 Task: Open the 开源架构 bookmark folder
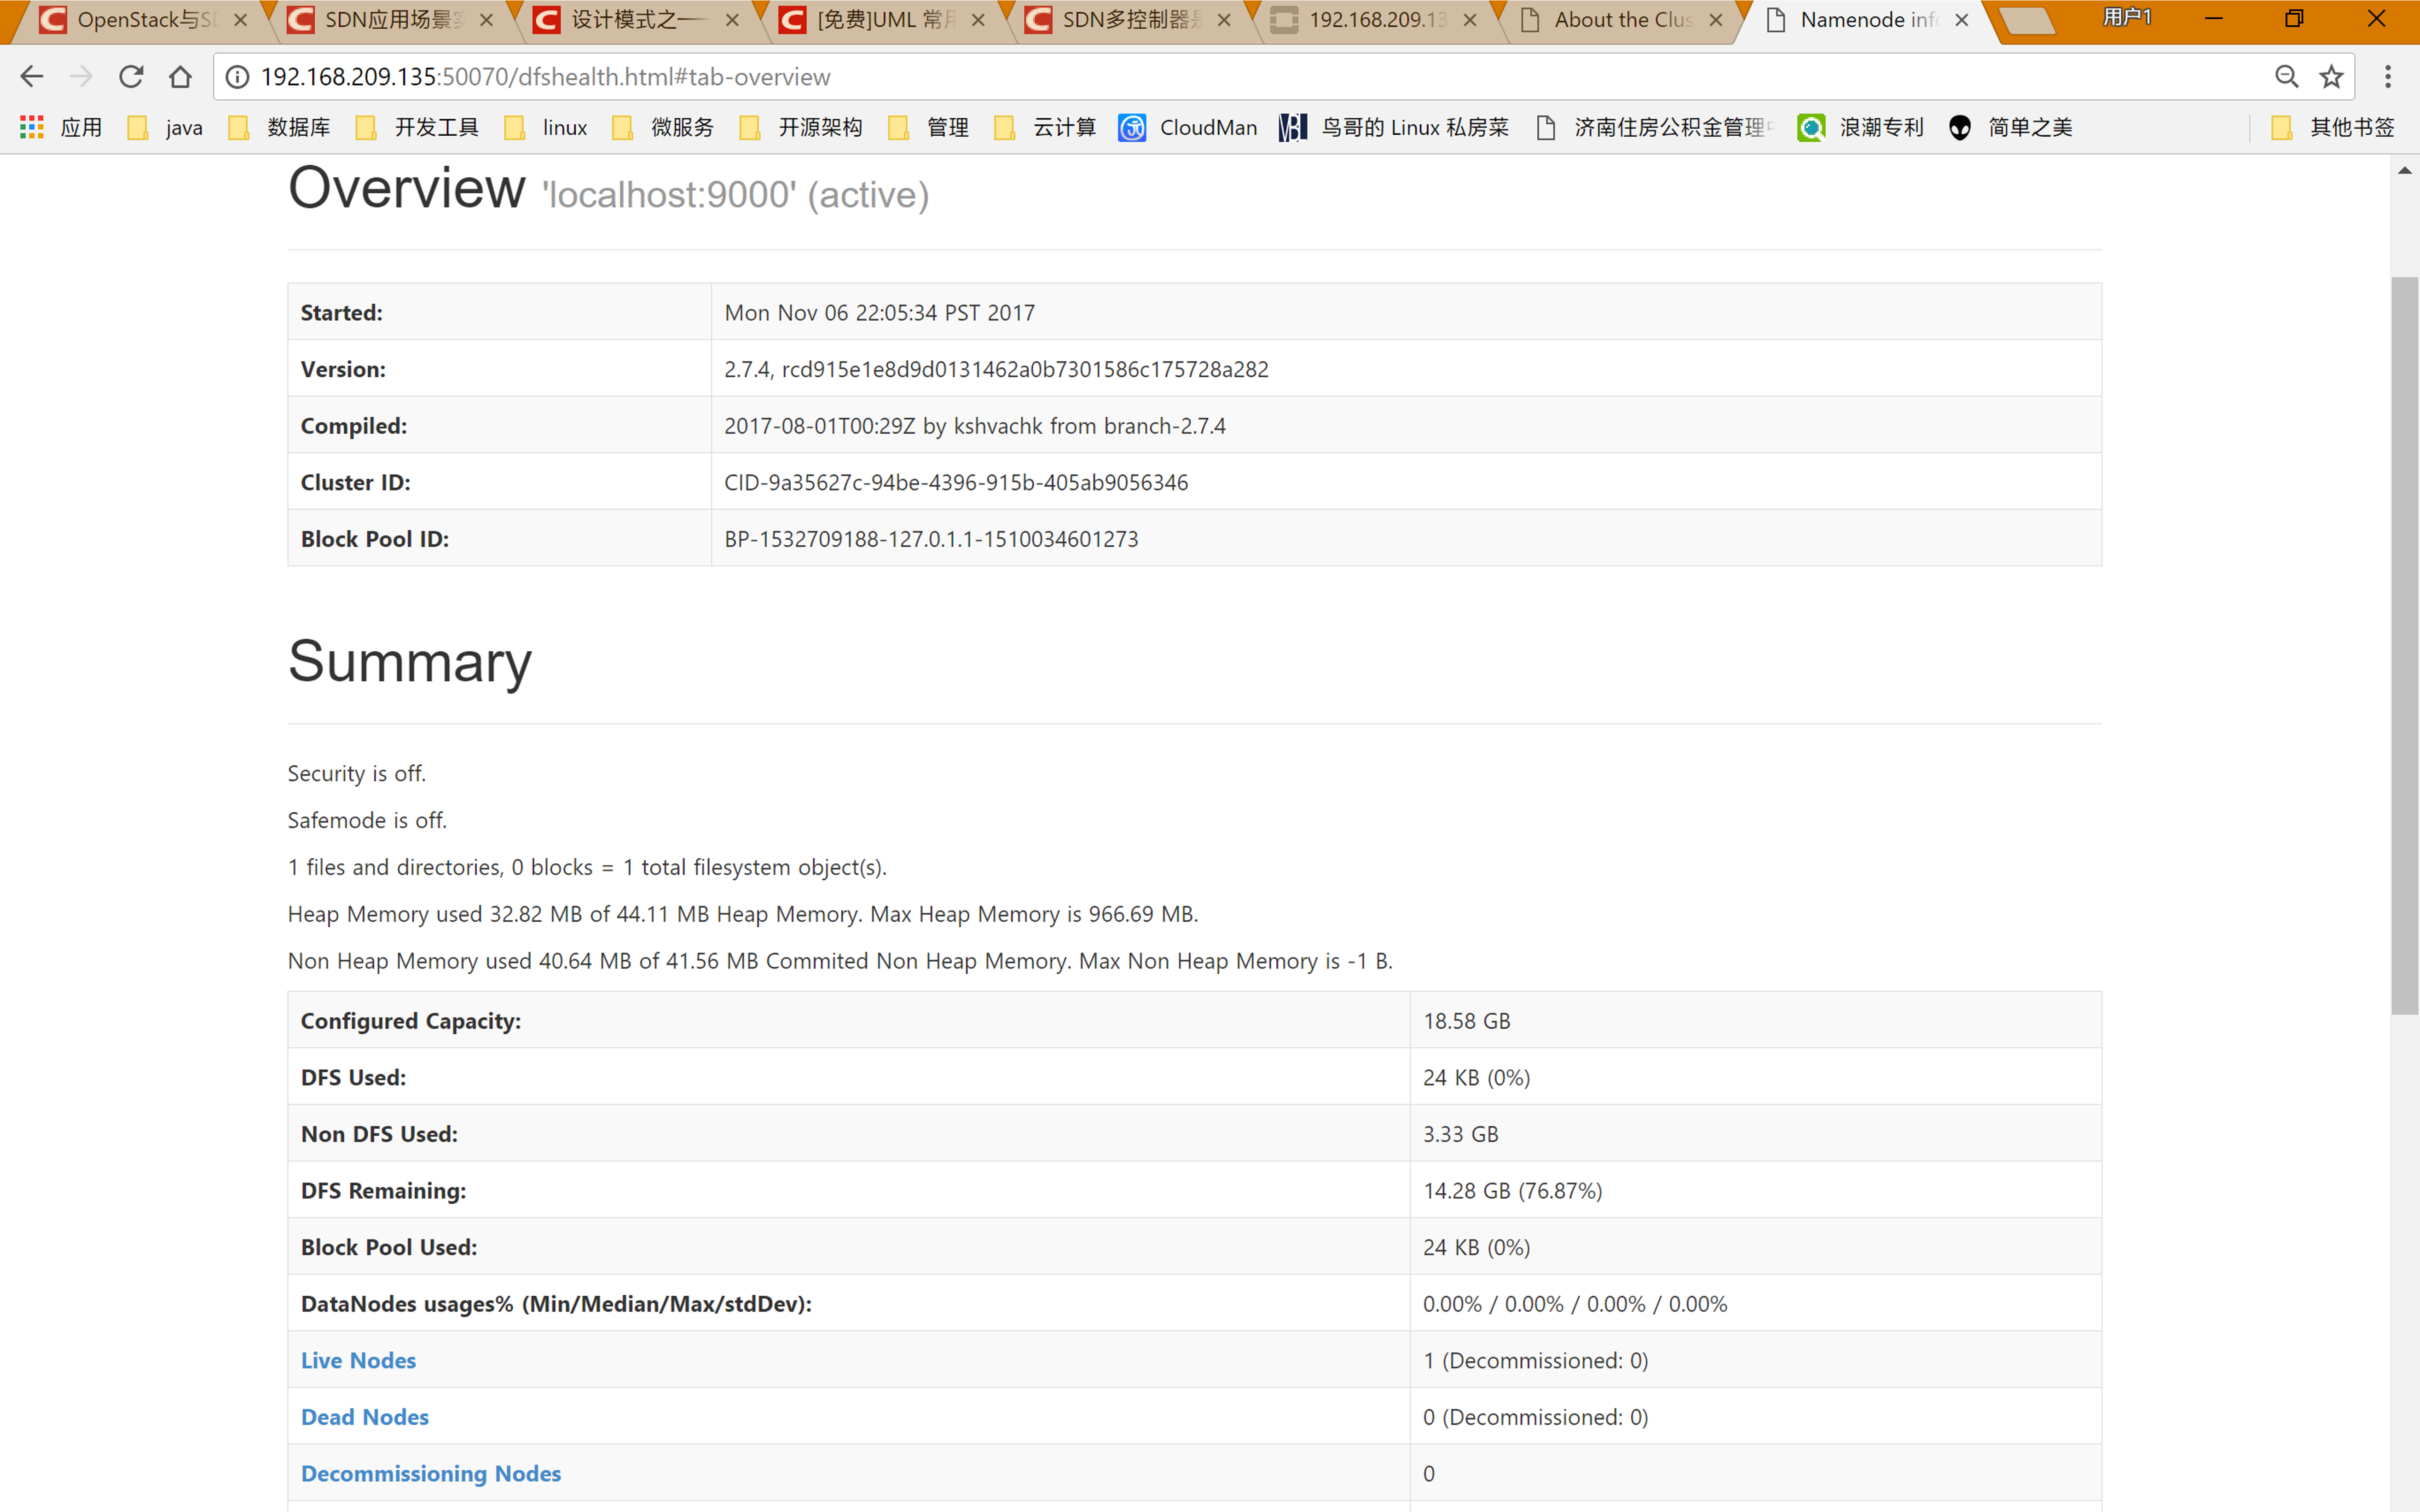[x=801, y=127]
